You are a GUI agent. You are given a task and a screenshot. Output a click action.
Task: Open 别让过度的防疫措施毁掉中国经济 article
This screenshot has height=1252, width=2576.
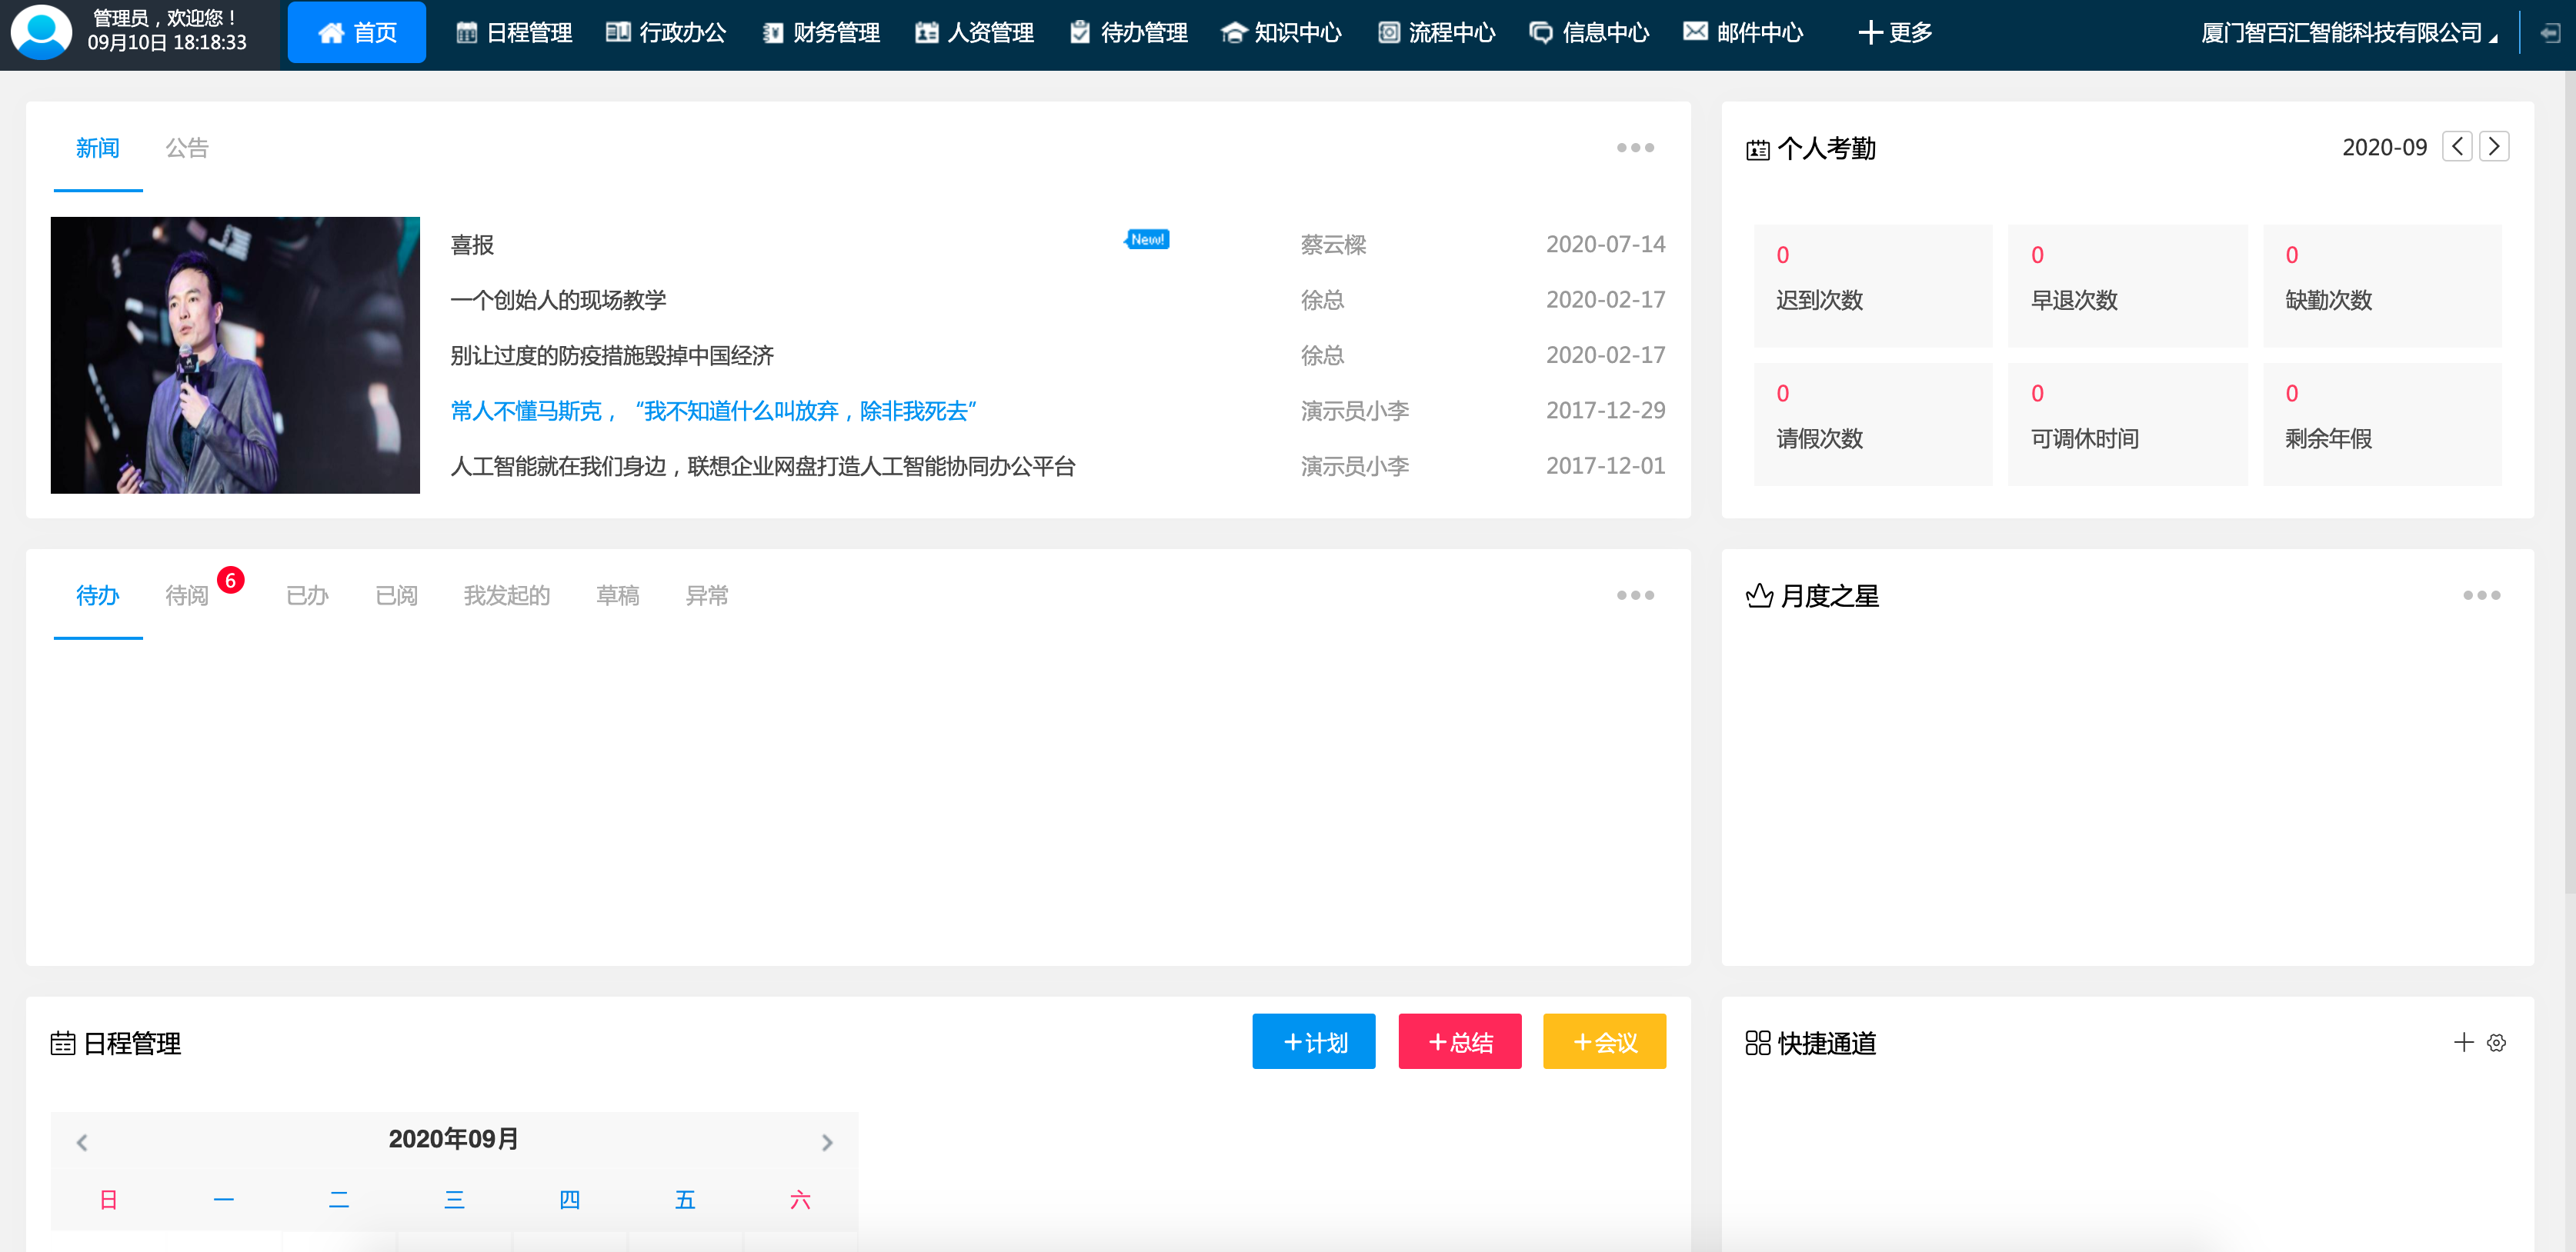612,356
